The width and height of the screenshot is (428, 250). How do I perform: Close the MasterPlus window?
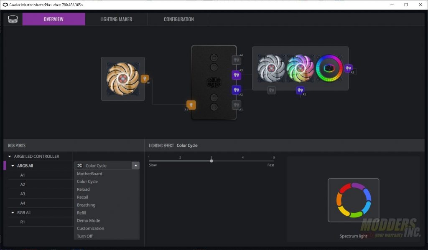420,5
